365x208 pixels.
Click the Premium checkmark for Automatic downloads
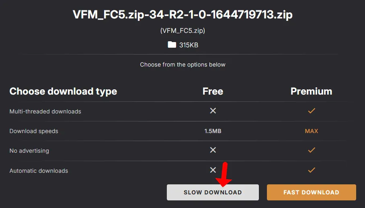point(311,170)
